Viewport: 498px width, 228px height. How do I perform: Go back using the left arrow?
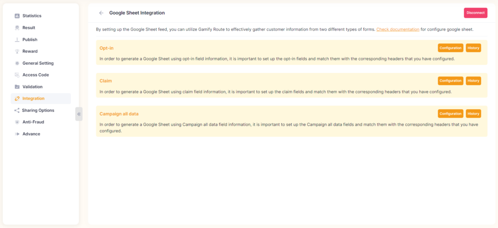coord(101,13)
